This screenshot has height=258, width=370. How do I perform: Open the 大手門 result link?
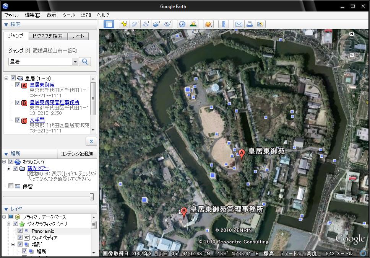pyautogui.click(x=37, y=120)
